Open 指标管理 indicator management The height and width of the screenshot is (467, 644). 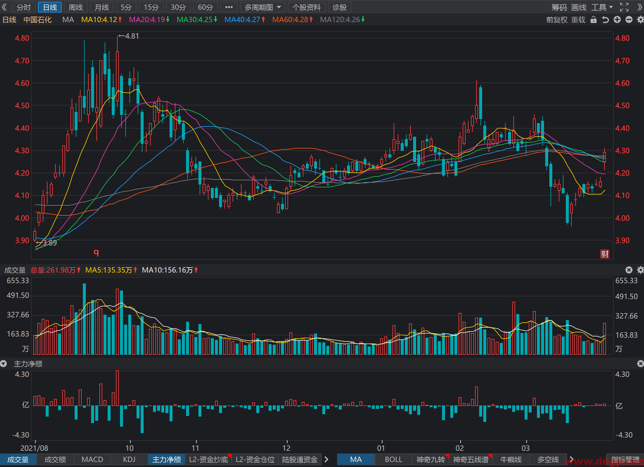[x=625, y=459]
